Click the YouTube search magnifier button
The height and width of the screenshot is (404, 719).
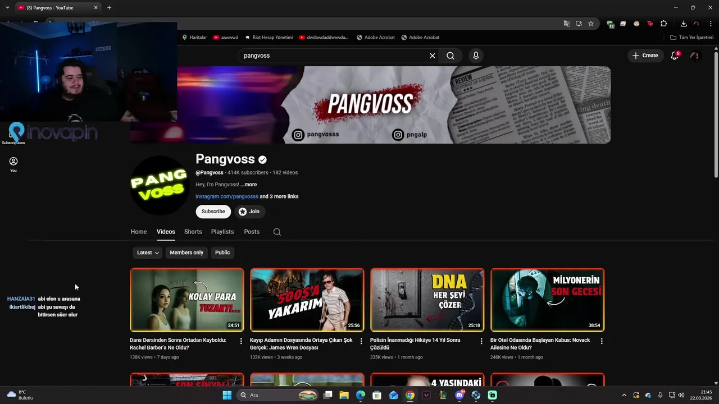450,56
